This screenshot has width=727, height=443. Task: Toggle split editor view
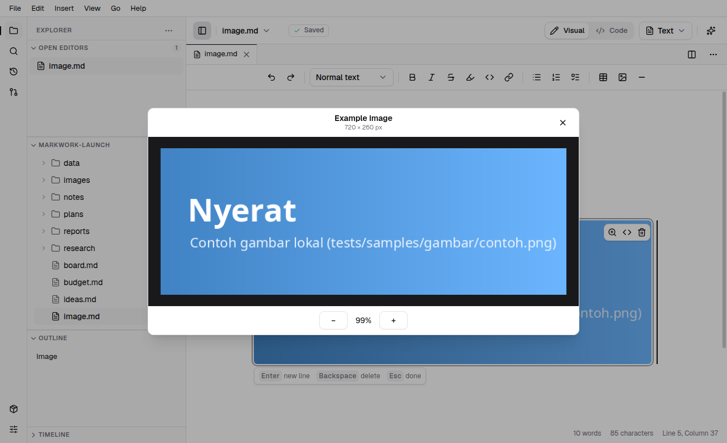coord(692,55)
